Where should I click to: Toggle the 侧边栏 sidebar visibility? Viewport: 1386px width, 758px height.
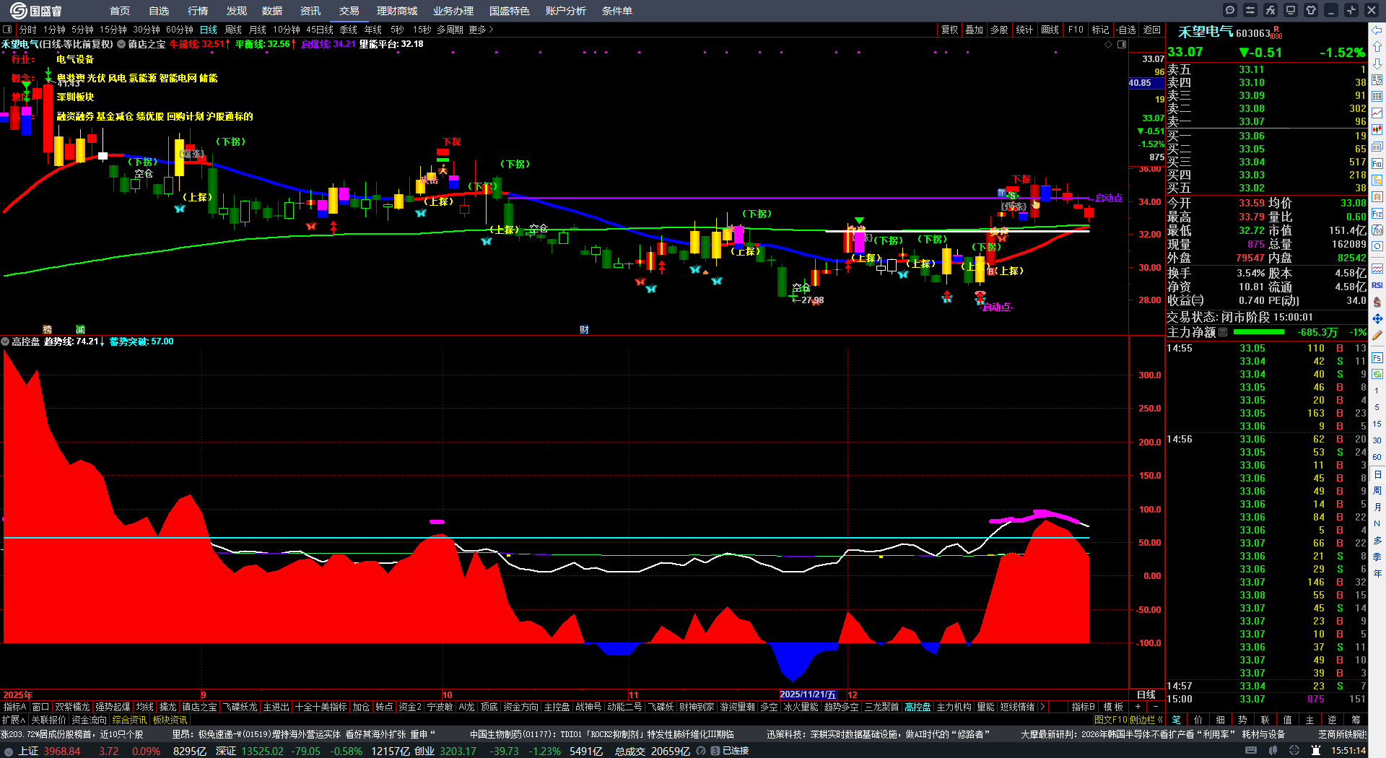(x=1146, y=720)
